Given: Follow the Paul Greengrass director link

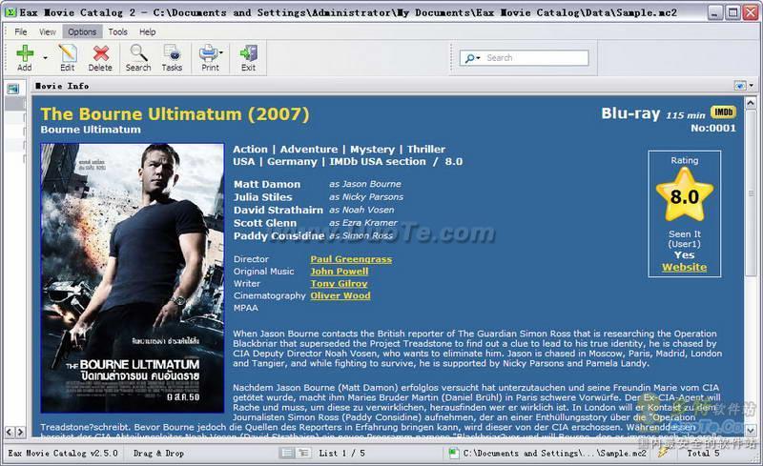Looking at the screenshot, I should (x=351, y=259).
